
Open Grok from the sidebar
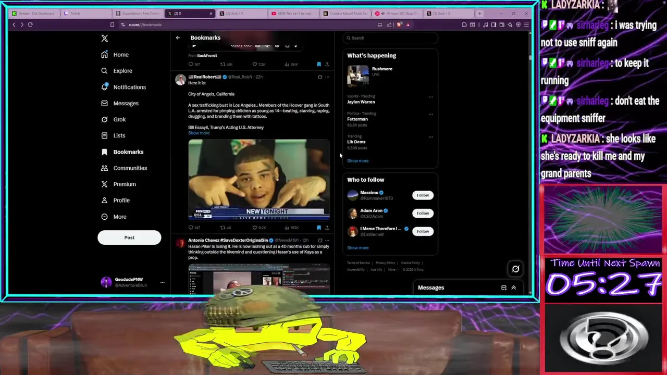pyautogui.click(x=113, y=119)
